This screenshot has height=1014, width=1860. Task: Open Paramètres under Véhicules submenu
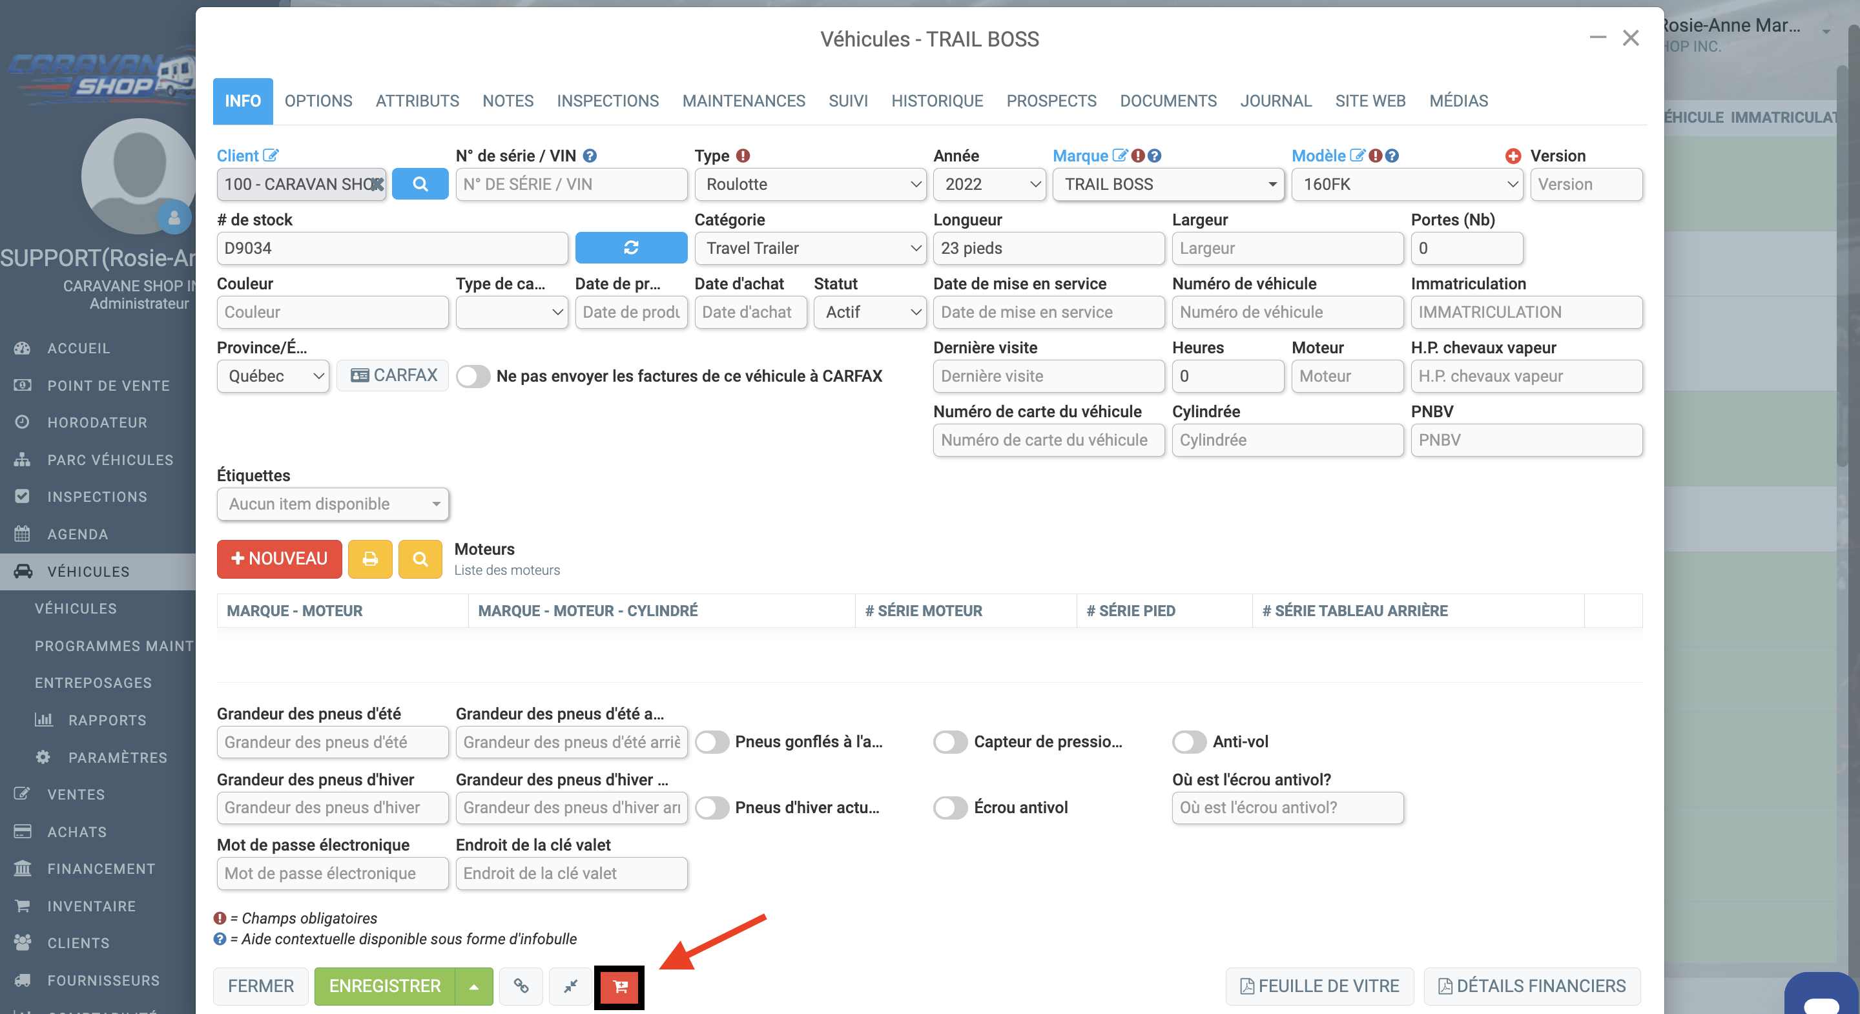[x=118, y=758]
